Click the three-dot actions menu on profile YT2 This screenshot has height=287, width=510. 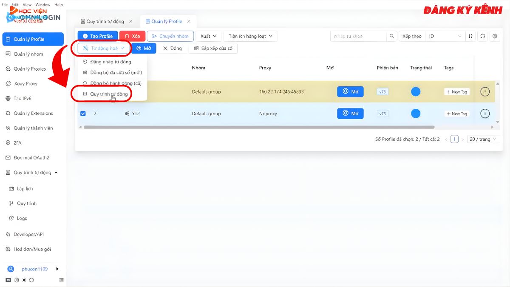click(485, 114)
